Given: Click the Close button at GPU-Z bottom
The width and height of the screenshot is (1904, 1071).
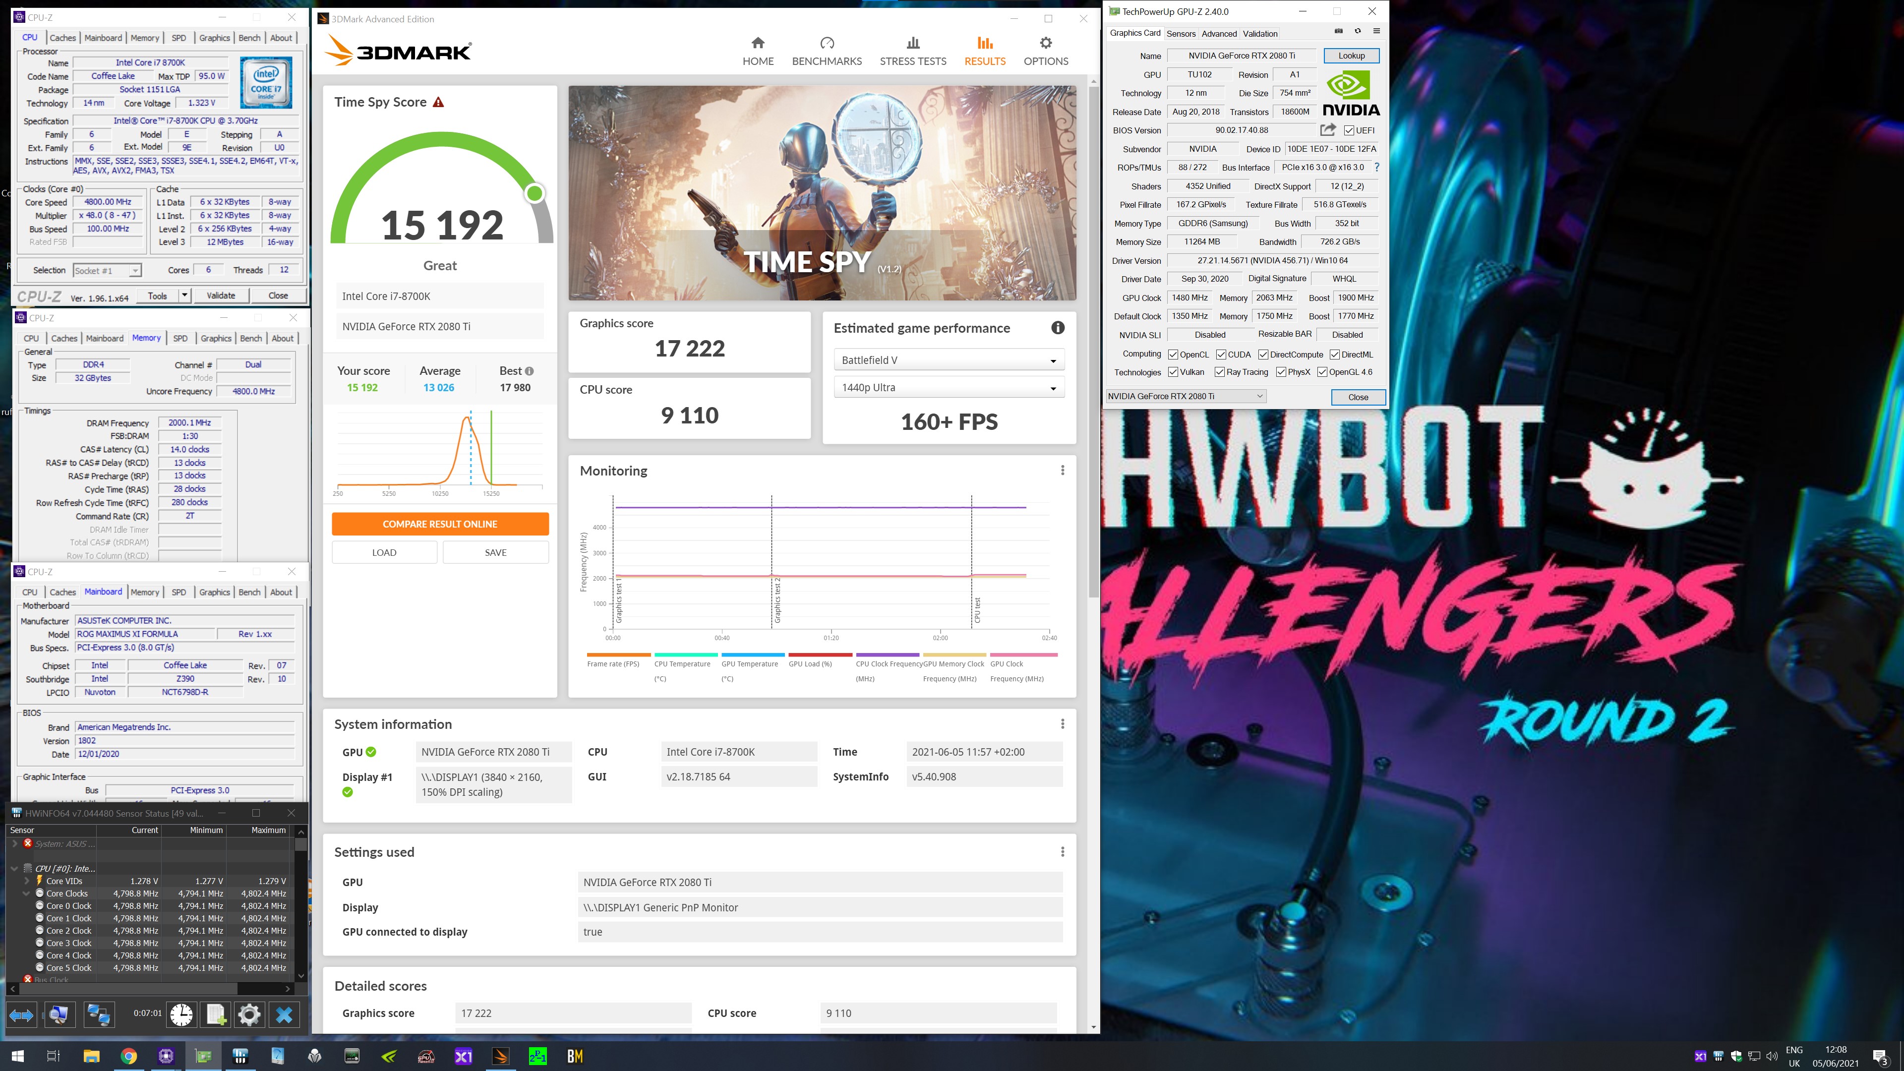Looking at the screenshot, I should point(1358,397).
